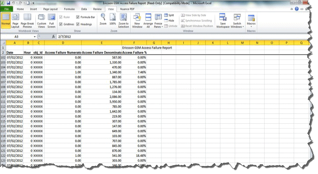Select the 7.46% Access Failure cell
Viewport: 318px width, 174px height.
click(134, 72)
